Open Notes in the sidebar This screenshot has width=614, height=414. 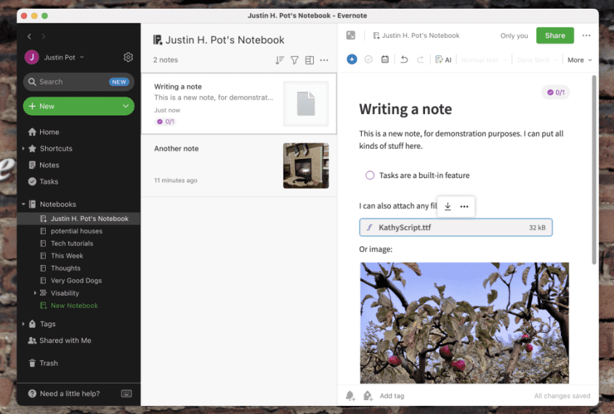pos(44,165)
